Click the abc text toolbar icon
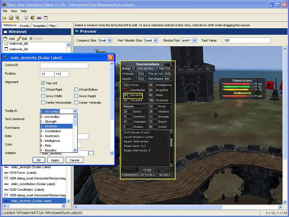 (39, 18)
